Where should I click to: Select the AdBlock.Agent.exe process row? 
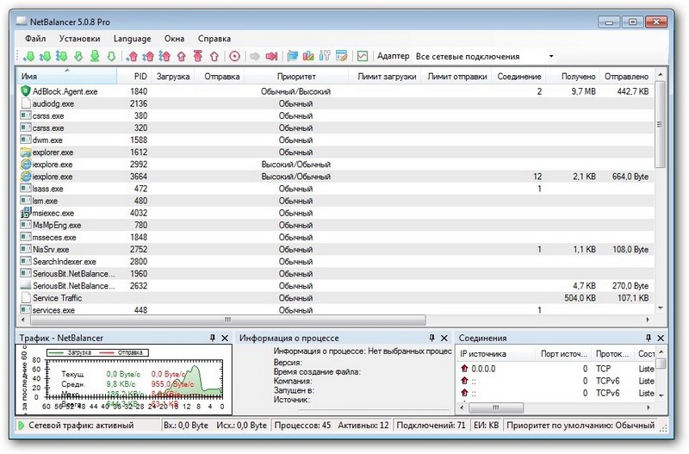336,91
